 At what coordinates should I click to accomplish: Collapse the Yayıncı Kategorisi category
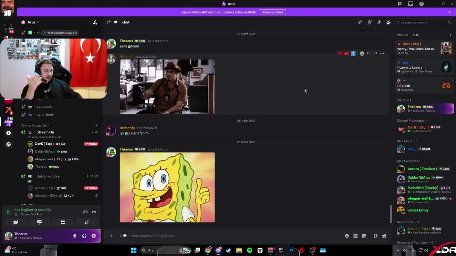click(35, 126)
